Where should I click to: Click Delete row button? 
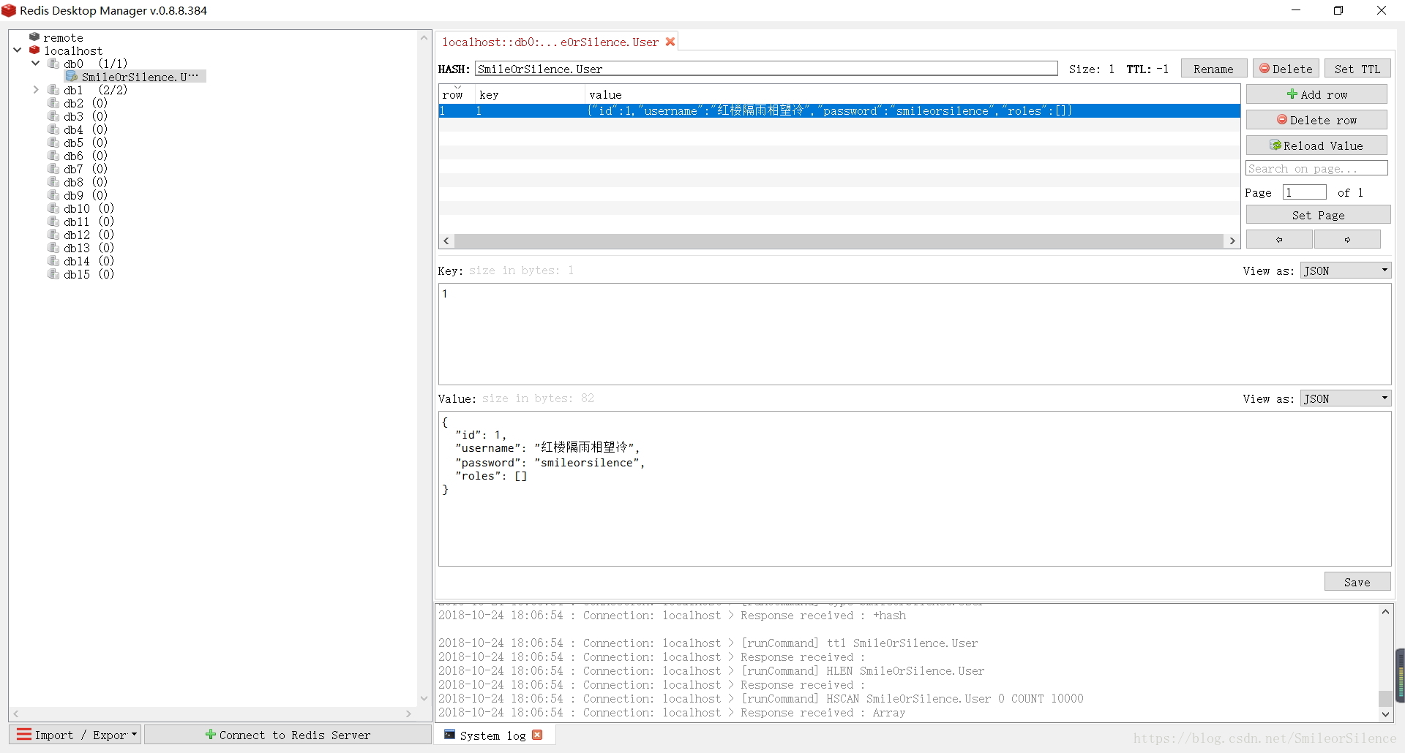(x=1316, y=120)
